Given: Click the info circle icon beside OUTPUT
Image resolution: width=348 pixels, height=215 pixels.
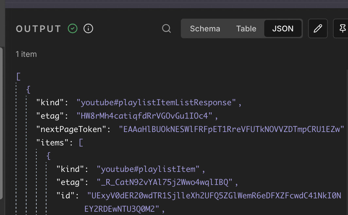Looking at the screenshot, I should click(x=88, y=29).
